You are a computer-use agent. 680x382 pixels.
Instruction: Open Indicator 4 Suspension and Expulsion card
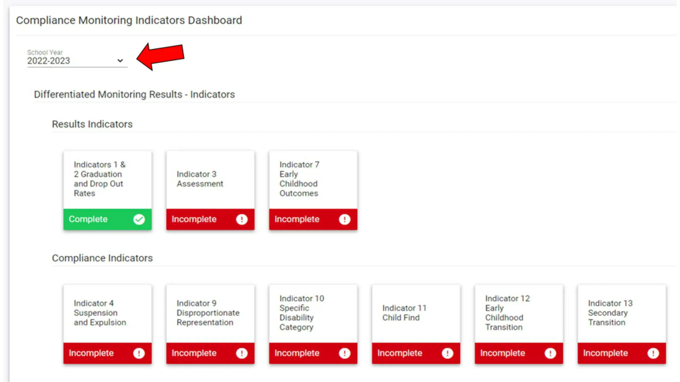coord(108,324)
